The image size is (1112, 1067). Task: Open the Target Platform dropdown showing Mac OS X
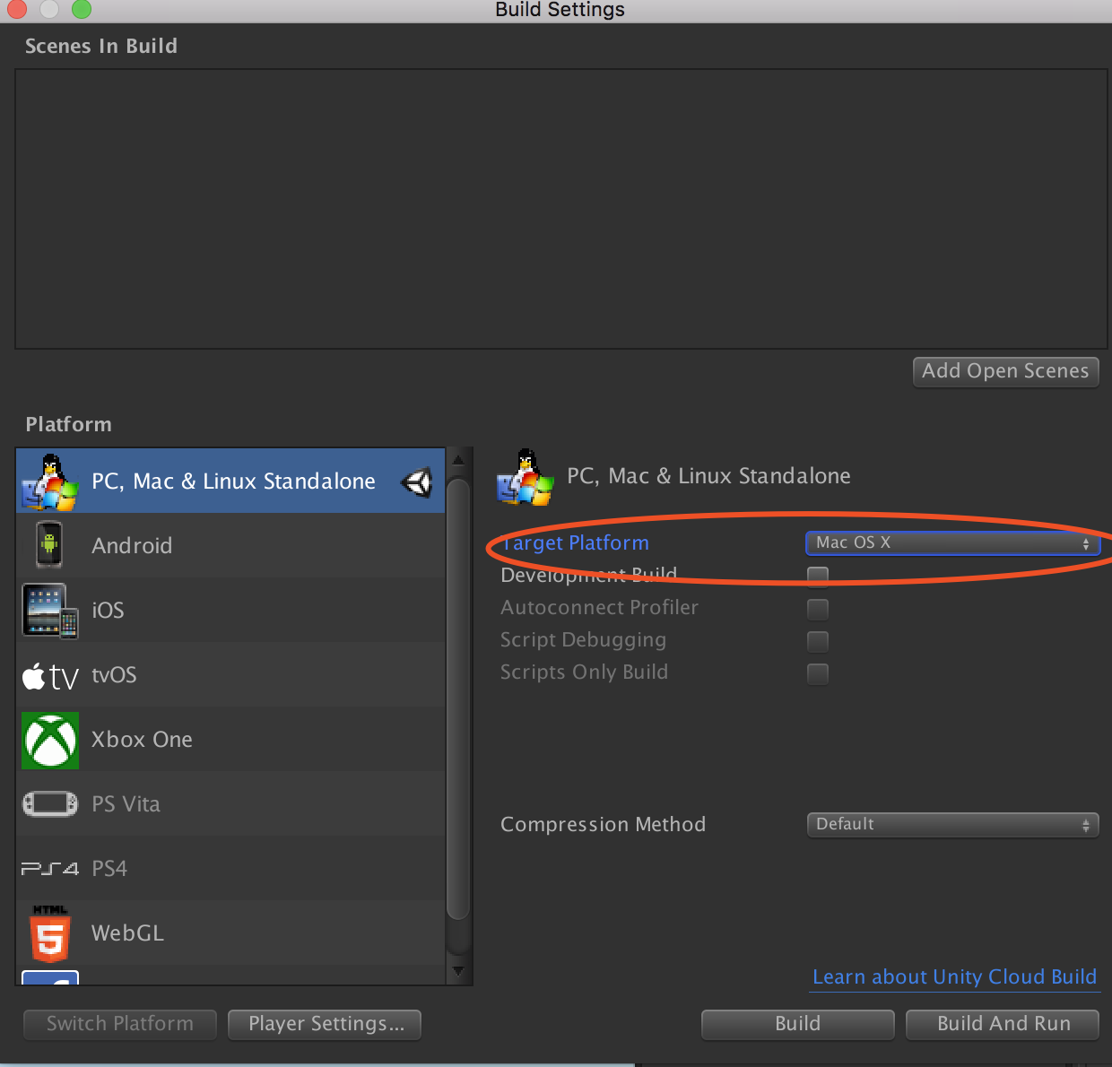point(952,543)
